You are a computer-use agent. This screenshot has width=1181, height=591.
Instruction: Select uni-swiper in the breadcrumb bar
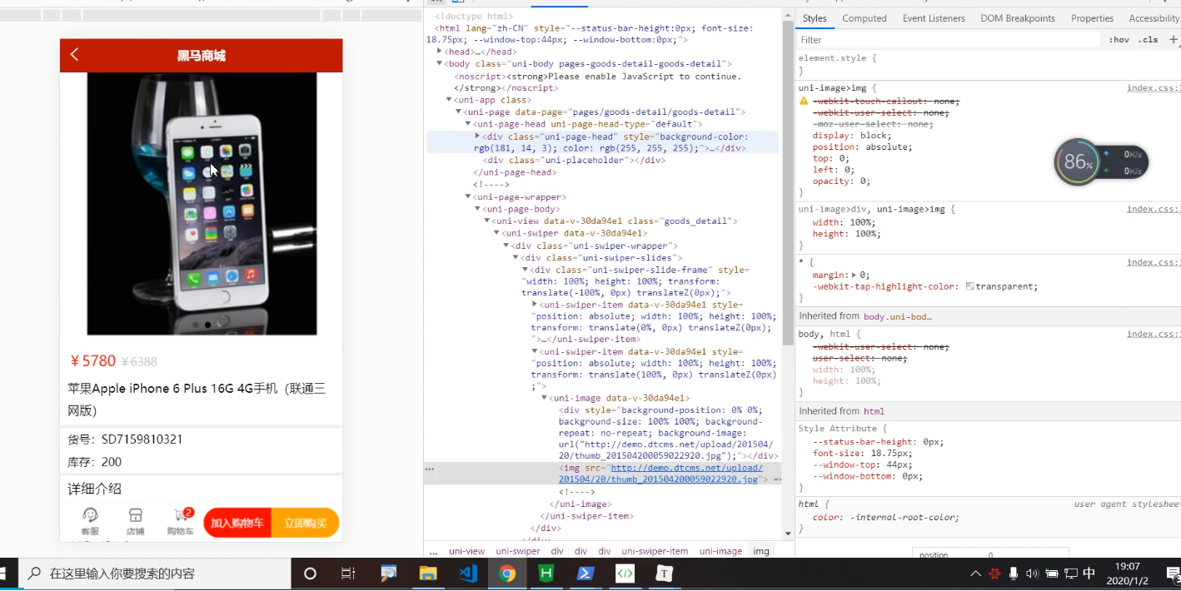tap(517, 551)
